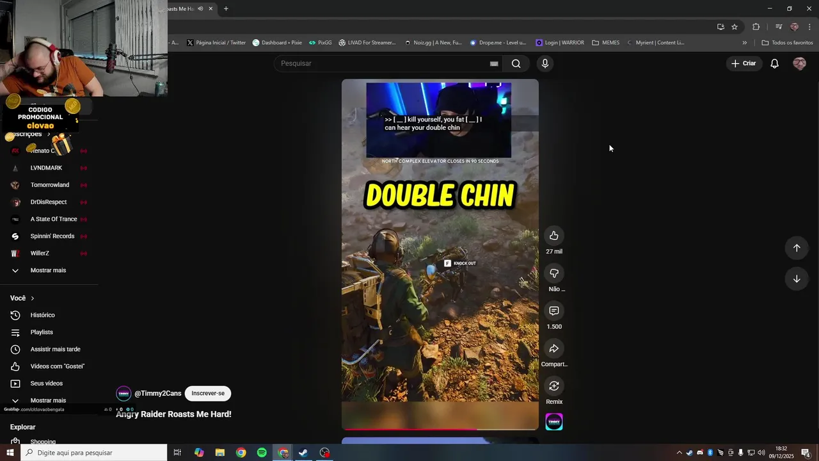Viewport: 819px width, 461px height.
Task: Share the current Short
Action: click(x=554, y=348)
